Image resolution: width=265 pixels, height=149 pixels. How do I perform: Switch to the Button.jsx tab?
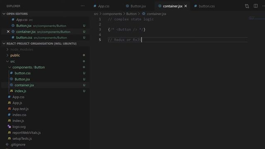point(136,6)
